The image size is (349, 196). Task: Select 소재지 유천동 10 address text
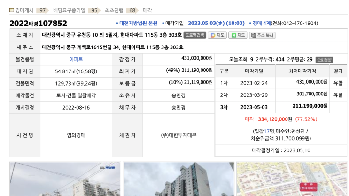[x=112, y=35]
